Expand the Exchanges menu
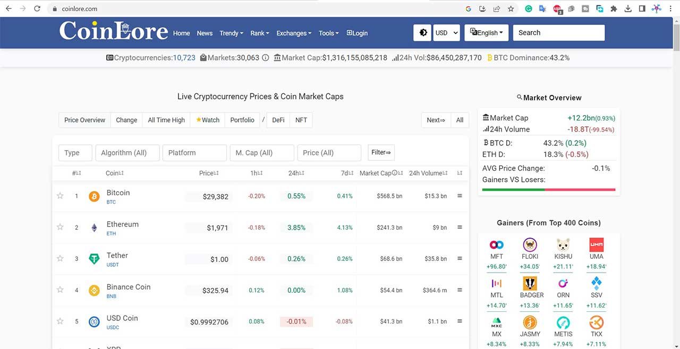 (294, 33)
